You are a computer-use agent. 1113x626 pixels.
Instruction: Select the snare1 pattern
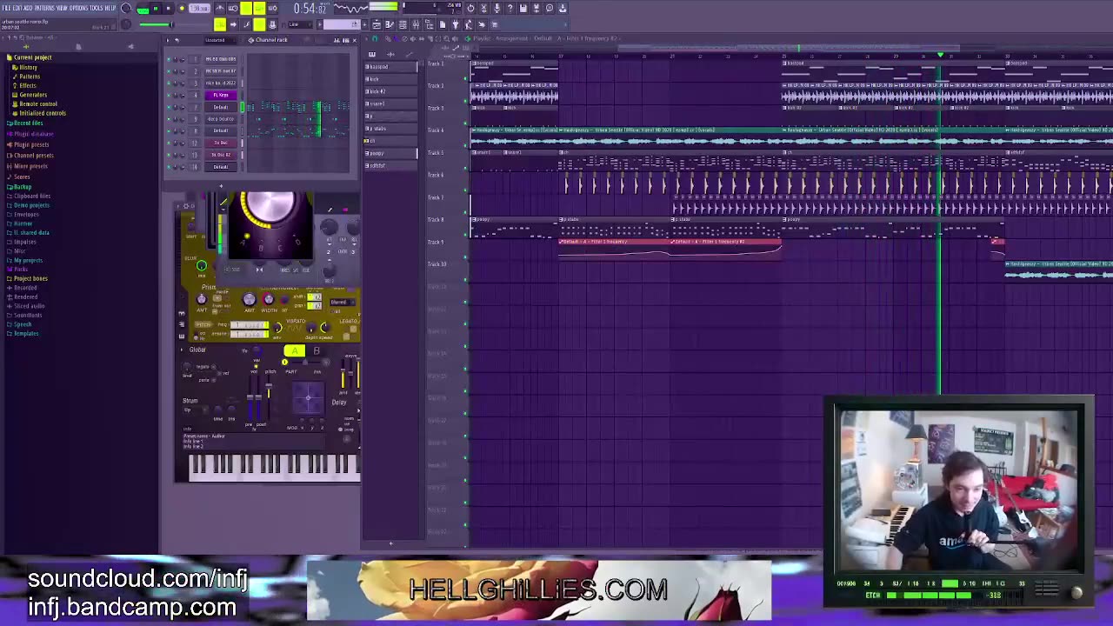click(390, 103)
